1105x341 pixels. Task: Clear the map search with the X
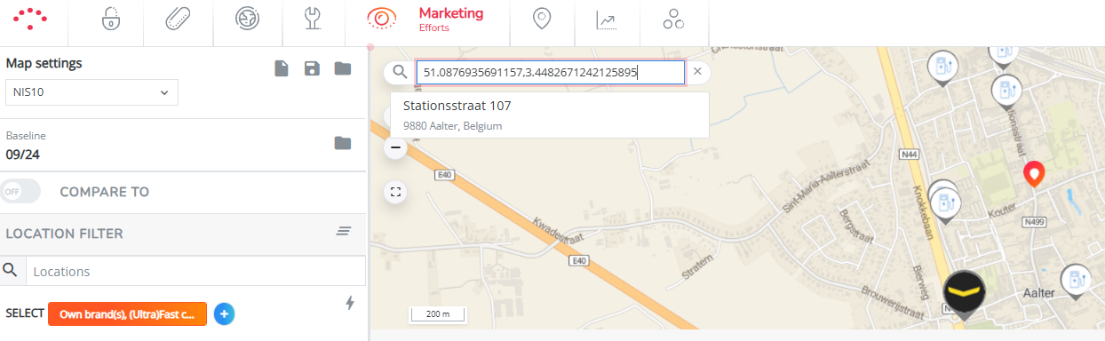click(697, 72)
